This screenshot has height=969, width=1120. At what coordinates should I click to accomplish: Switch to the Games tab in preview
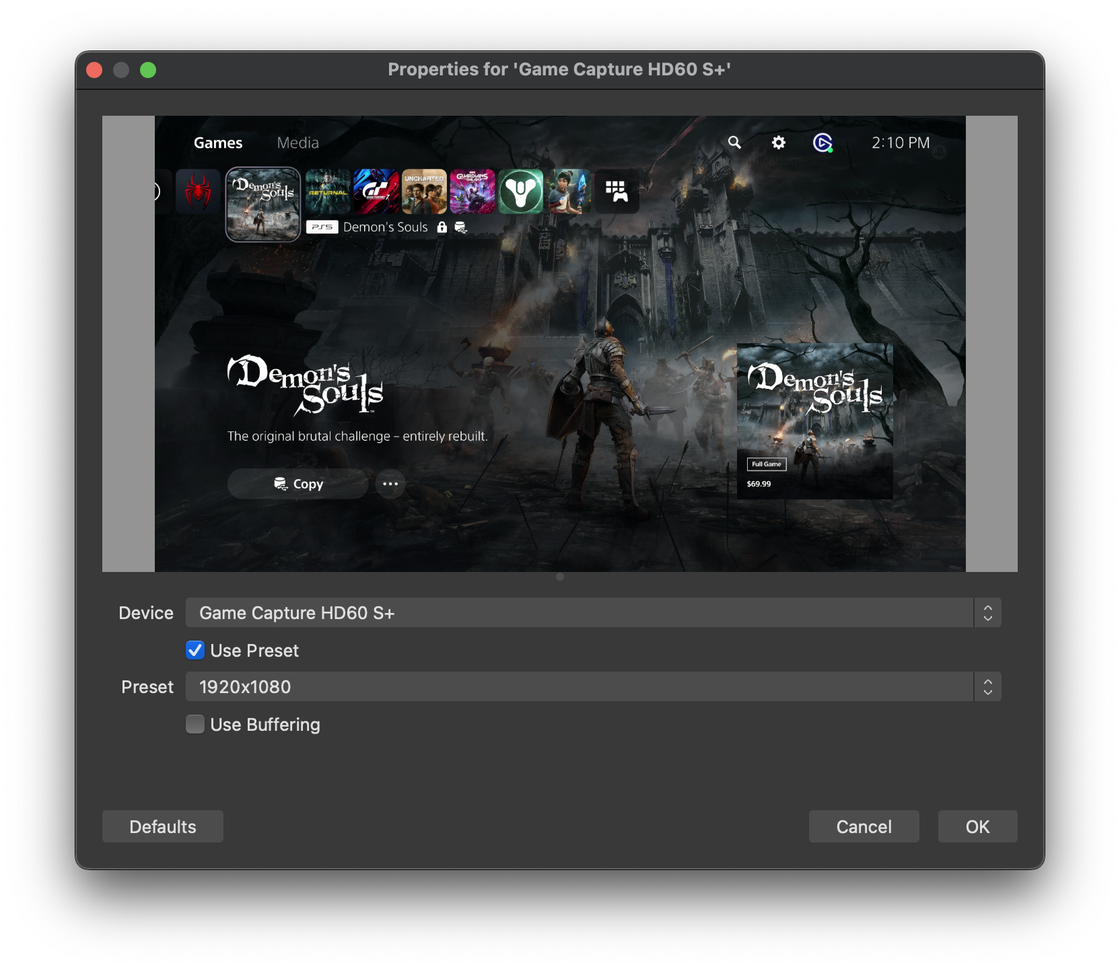tap(218, 143)
